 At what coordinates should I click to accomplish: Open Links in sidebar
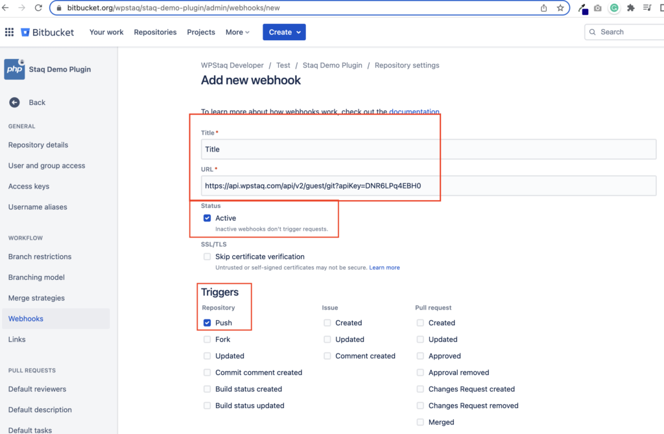(17, 339)
